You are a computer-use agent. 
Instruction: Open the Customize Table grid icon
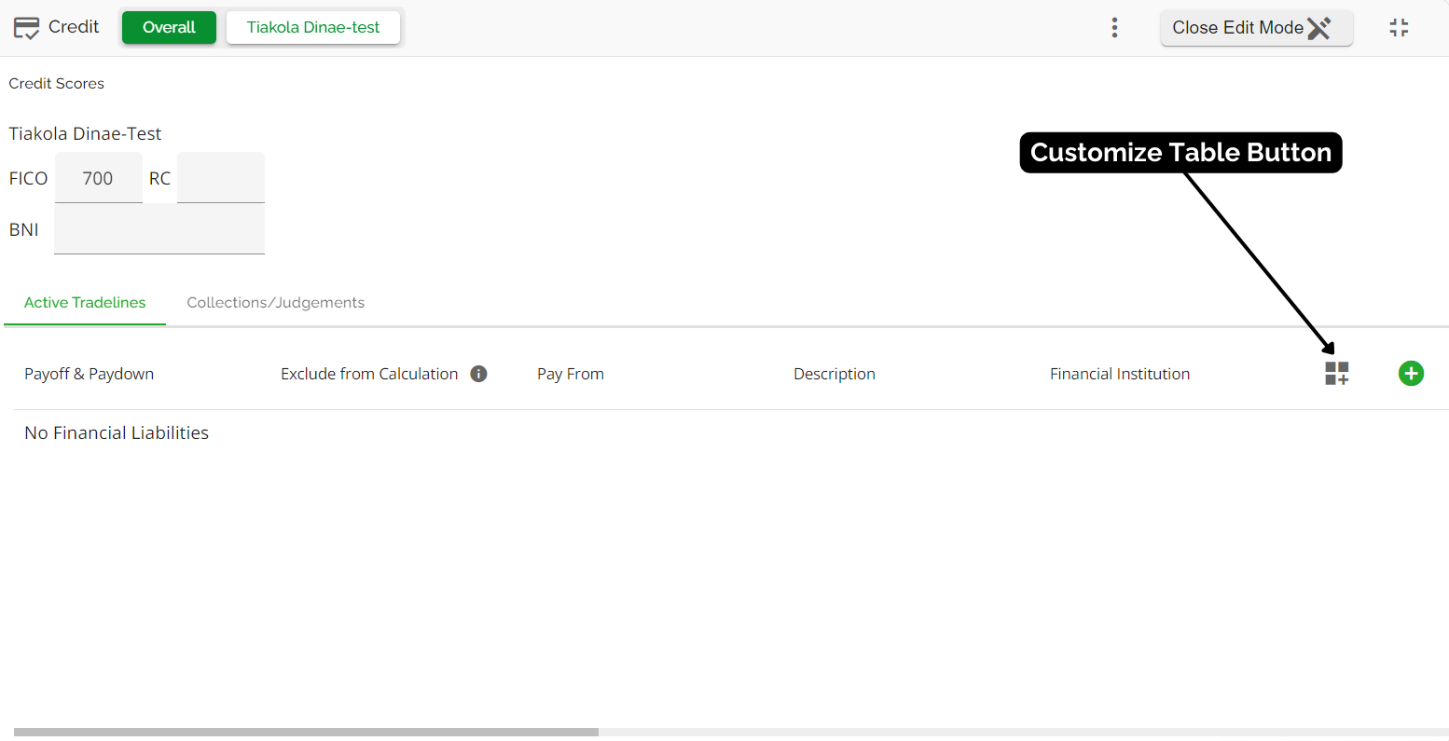coord(1337,374)
